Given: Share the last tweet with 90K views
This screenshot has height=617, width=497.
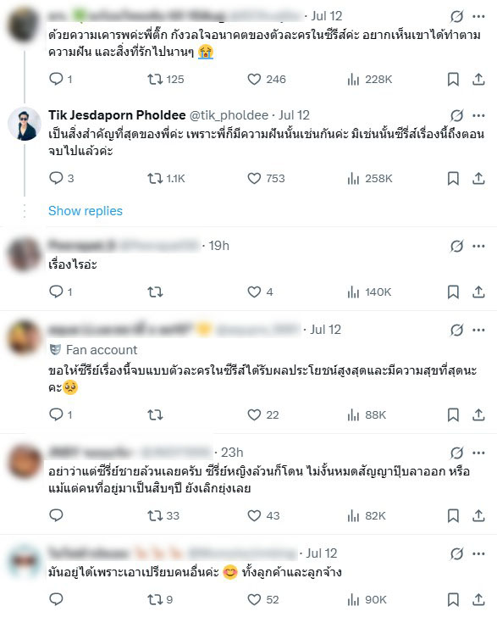Looking at the screenshot, I should pos(478,600).
